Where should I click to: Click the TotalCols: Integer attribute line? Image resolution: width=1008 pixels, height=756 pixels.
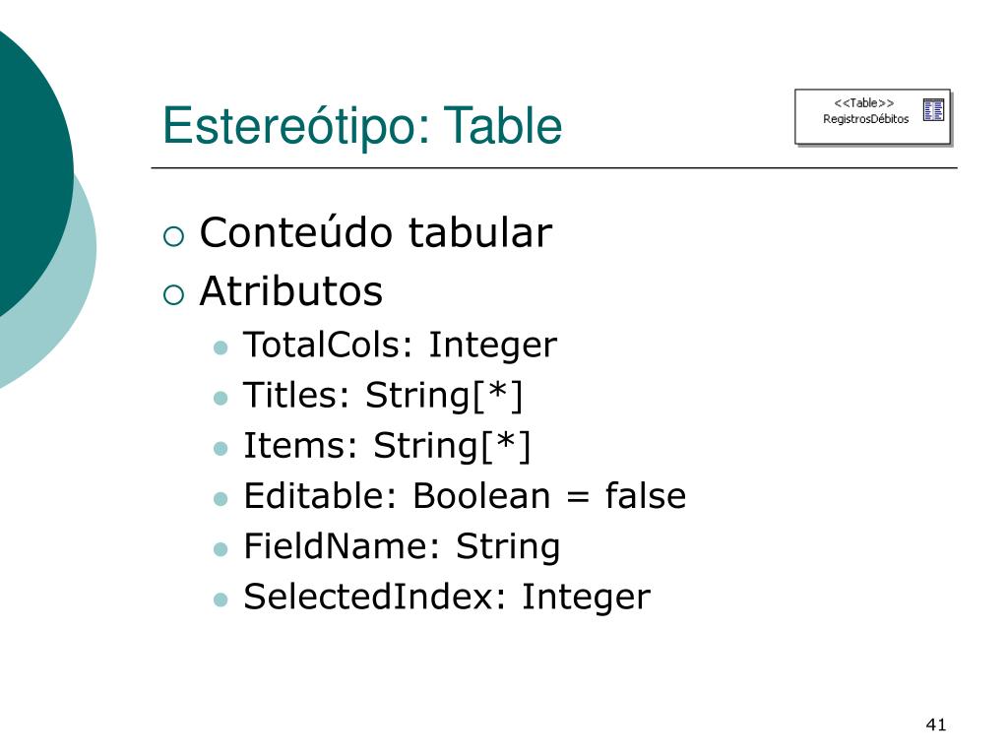(x=400, y=346)
